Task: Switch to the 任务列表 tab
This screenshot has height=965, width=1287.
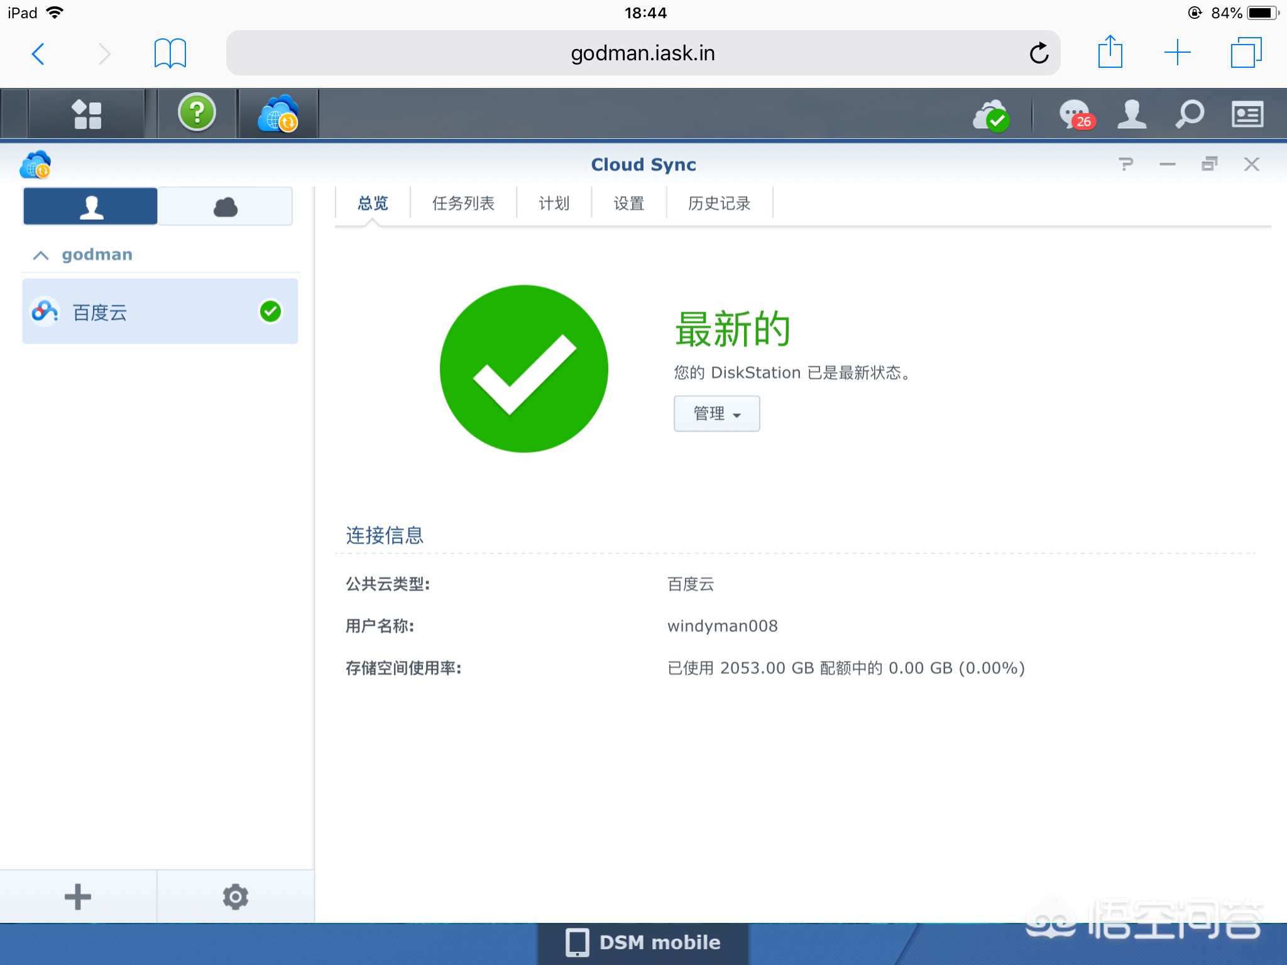Action: coord(463,203)
